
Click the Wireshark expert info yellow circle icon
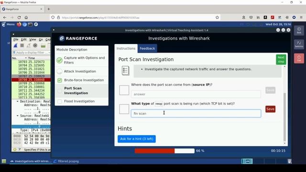click(x=15, y=150)
